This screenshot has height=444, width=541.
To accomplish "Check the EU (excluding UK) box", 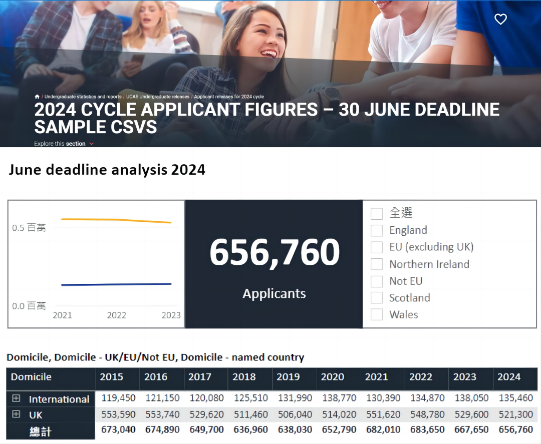I will coord(377,247).
